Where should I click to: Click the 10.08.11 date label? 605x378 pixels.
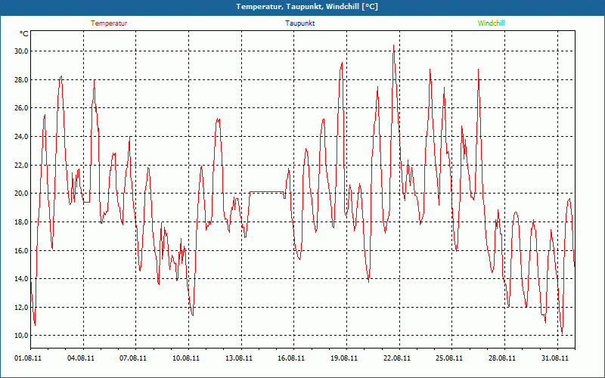186,358
